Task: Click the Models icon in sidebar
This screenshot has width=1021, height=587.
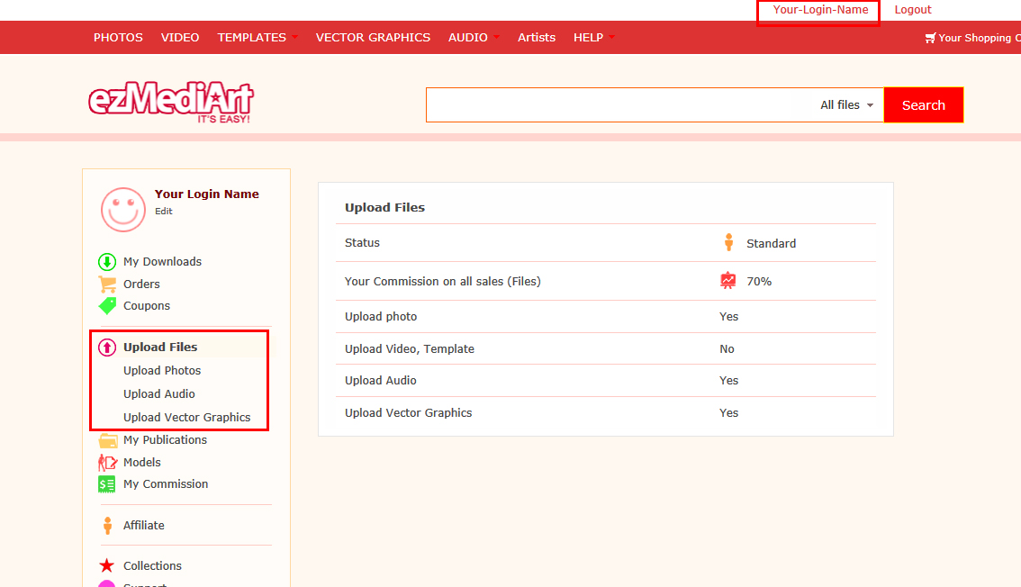Action: click(x=107, y=463)
